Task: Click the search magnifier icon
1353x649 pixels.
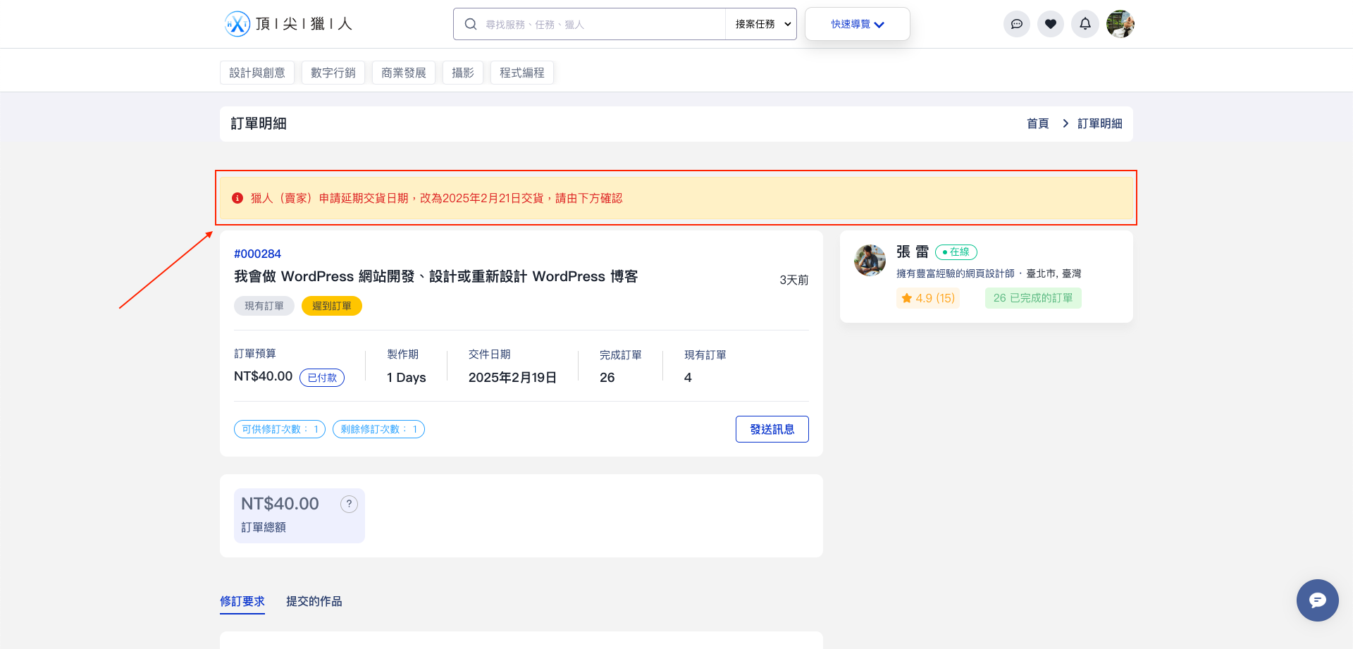Action: [x=470, y=23]
